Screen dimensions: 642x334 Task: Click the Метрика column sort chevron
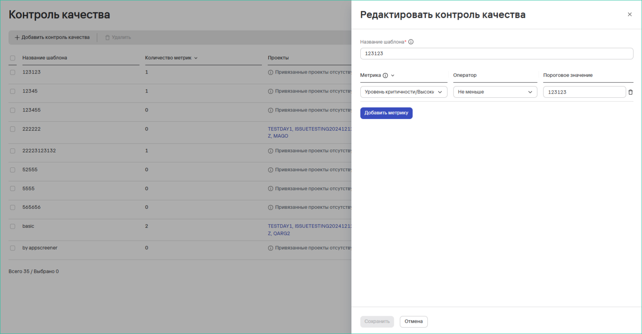coord(393,76)
